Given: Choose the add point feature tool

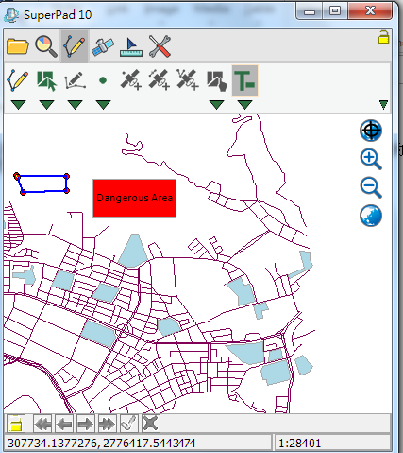Looking at the screenshot, I should (103, 80).
